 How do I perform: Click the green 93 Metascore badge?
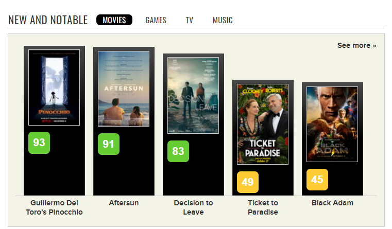tap(39, 143)
